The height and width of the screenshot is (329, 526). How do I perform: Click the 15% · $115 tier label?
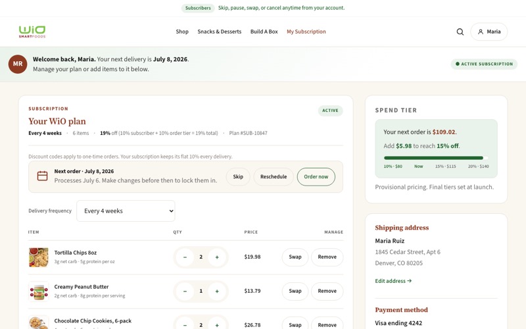[446, 166]
